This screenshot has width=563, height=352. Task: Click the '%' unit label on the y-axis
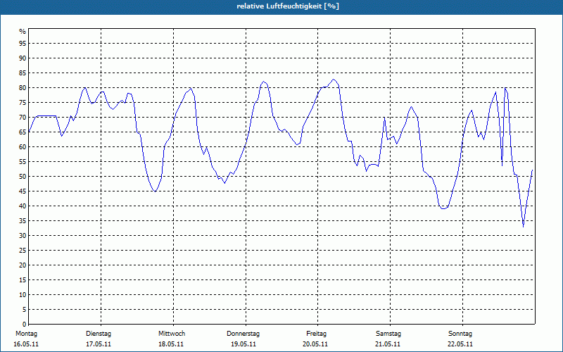(23, 32)
